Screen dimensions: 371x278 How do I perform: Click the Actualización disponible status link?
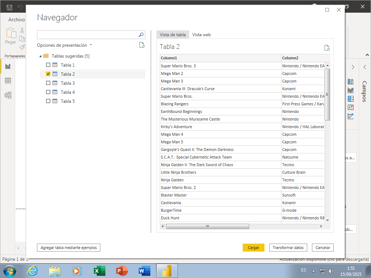(x=324, y=259)
